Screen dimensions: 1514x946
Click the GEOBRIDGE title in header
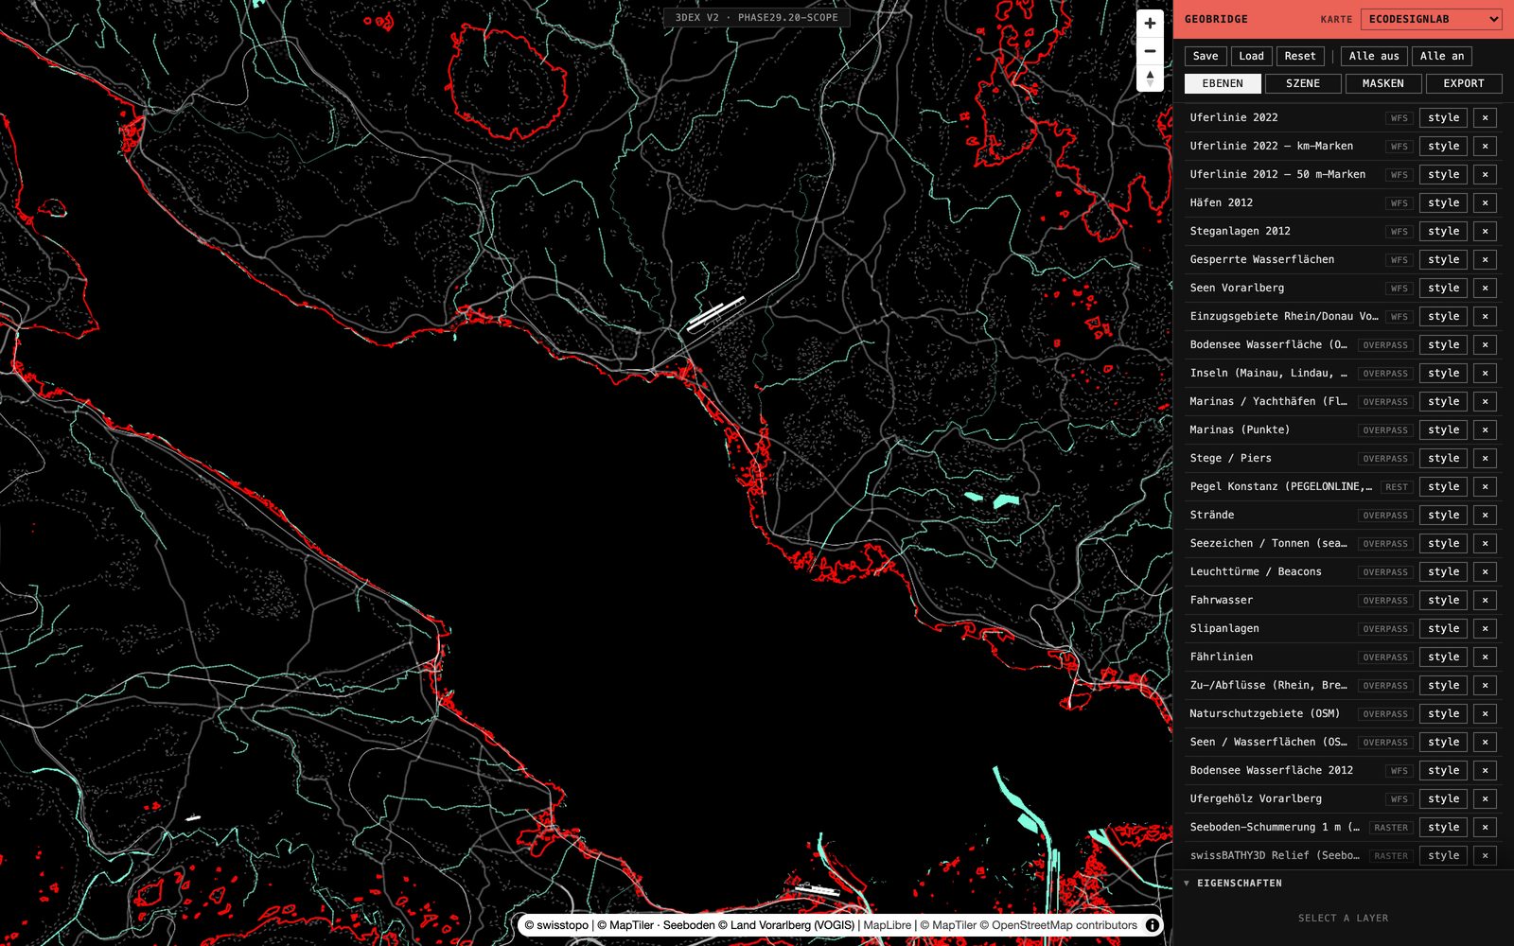tap(1216, 19)
